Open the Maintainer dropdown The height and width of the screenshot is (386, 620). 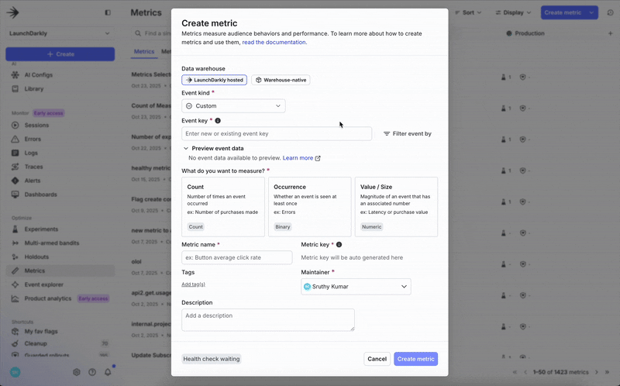point(356,287)
